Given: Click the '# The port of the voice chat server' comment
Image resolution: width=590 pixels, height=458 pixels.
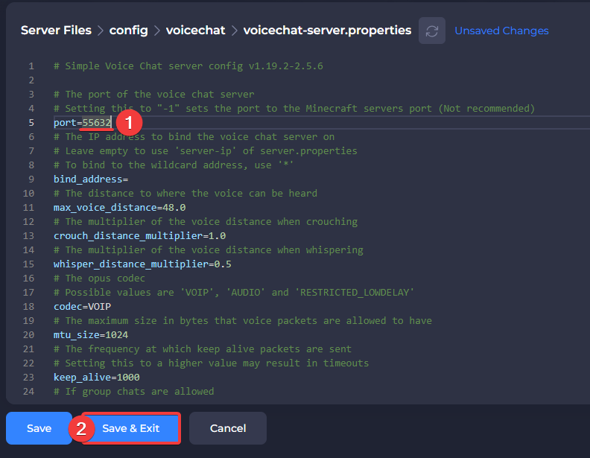Looking at the screenshot, I should click(x=154, y=95).
